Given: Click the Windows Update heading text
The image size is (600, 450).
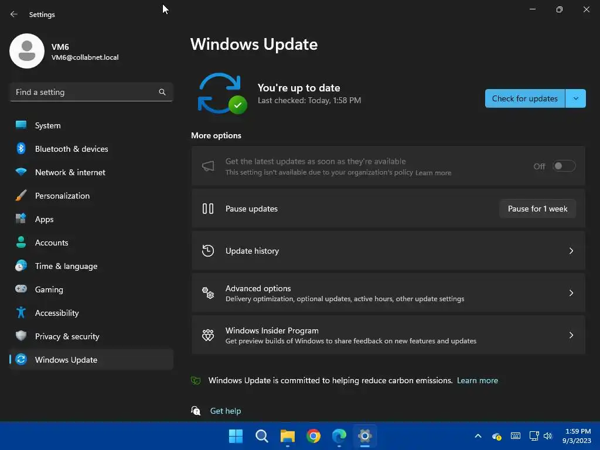Looking at the screenshot, I should [x=254, y=45].
